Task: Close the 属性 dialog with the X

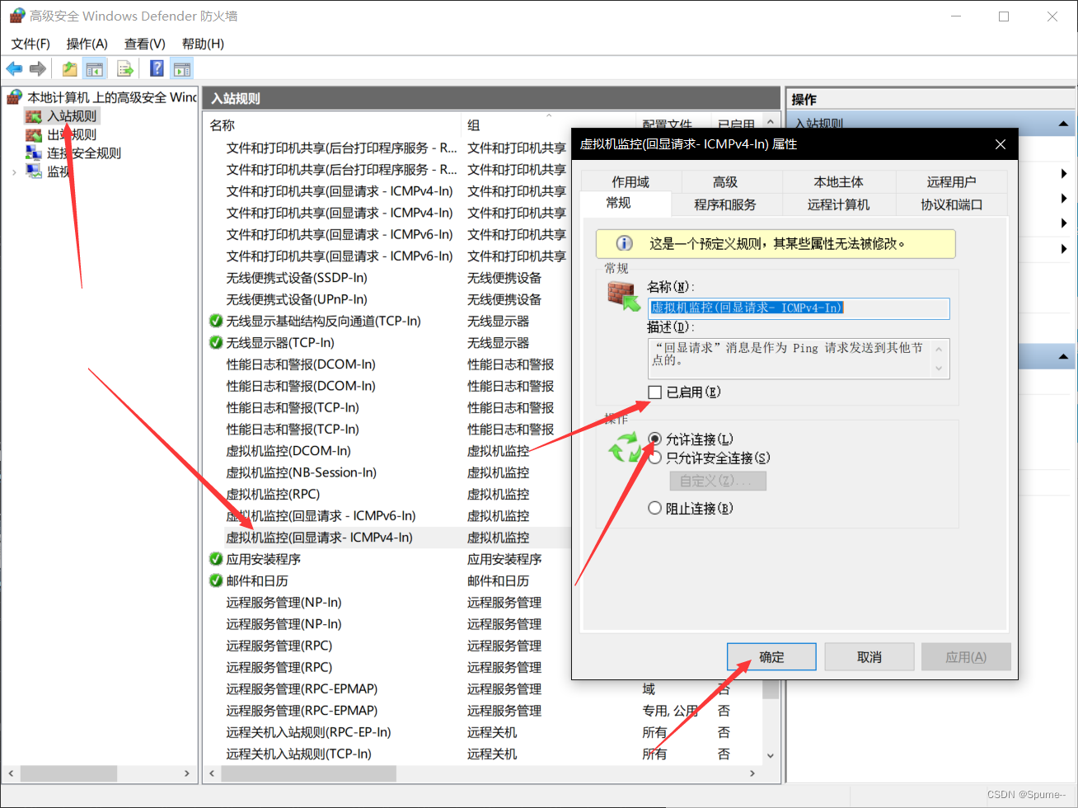Action: click(1000, 144)
